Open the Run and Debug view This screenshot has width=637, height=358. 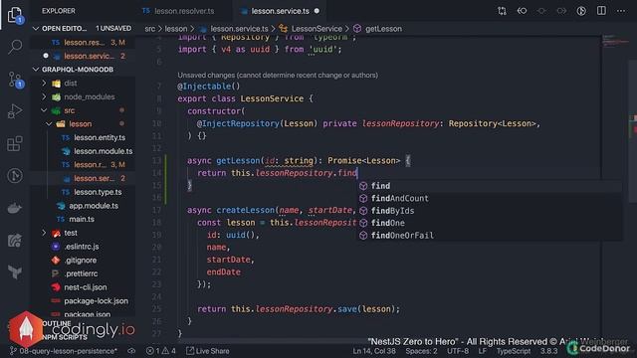(x=15, y=111)
